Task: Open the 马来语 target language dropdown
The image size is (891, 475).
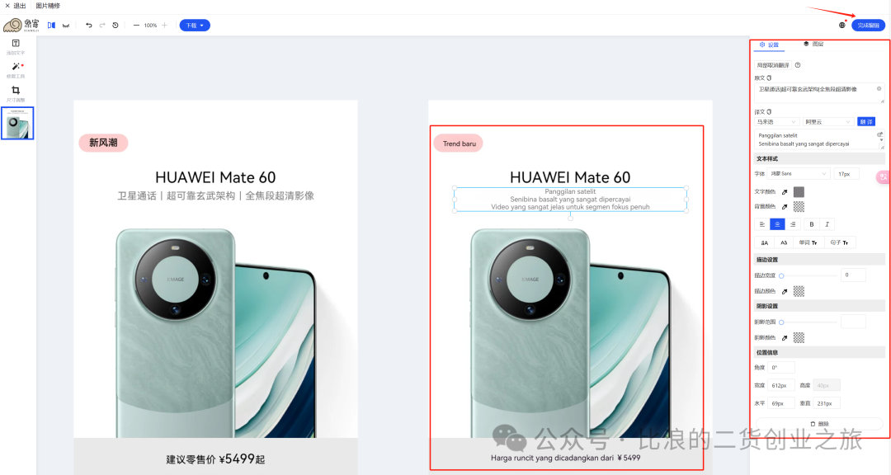Action: 776,122
